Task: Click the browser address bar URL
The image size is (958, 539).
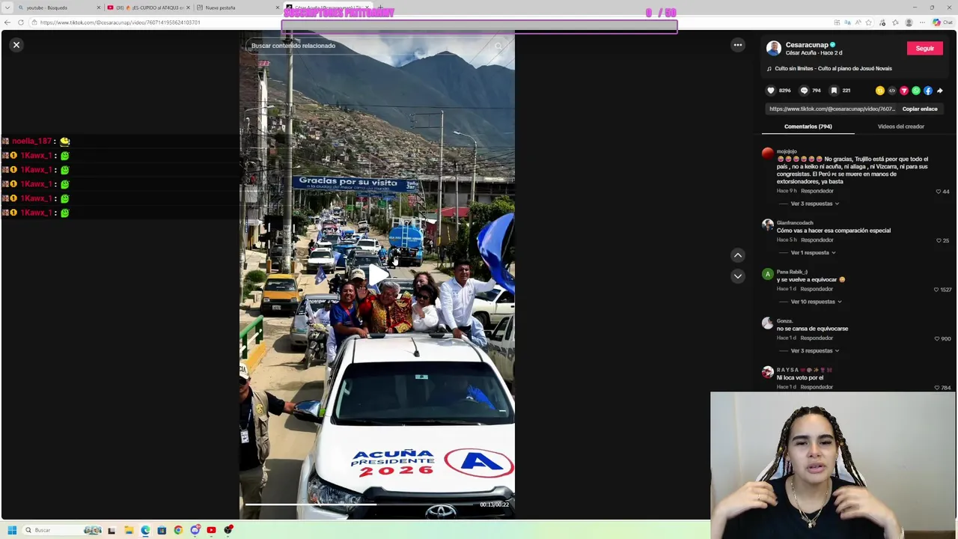Action: (x=120, y=22)
